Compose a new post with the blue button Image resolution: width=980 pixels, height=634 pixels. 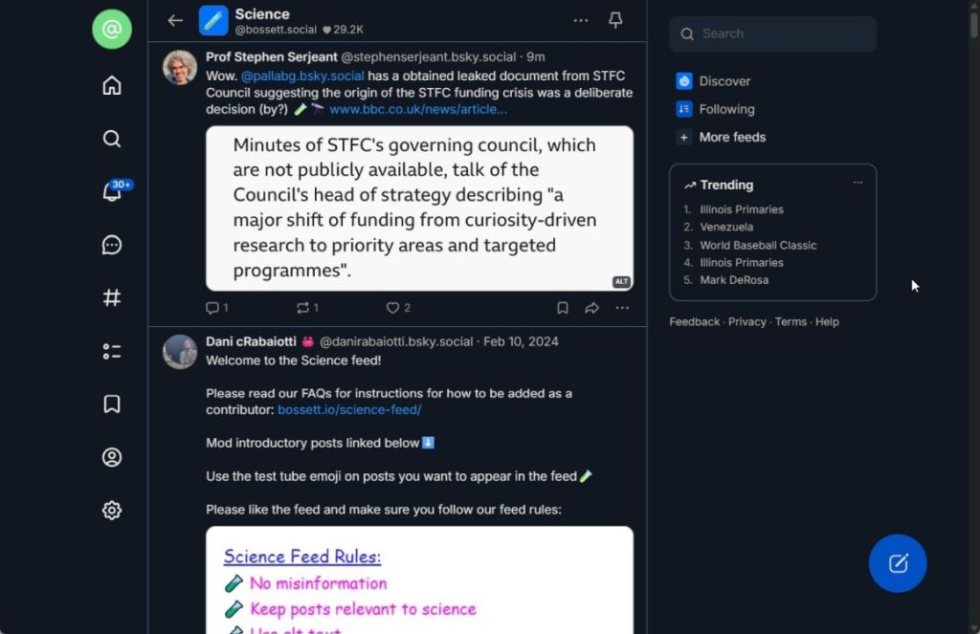pos(897,563)
